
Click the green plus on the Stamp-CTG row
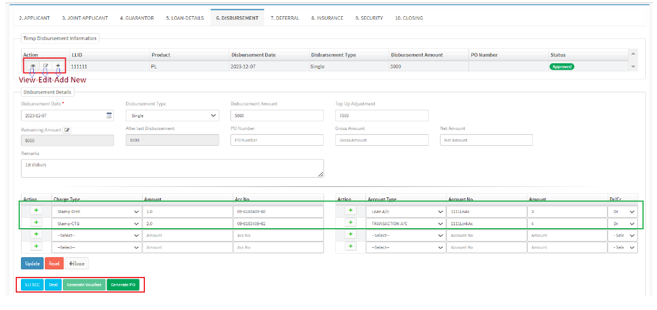click(x=36, y=222)
